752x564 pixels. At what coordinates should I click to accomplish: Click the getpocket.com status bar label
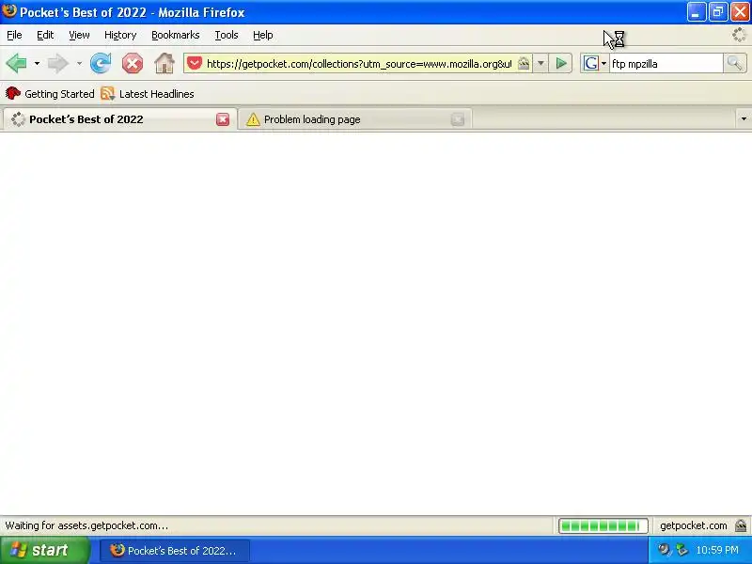coord(693,525)
